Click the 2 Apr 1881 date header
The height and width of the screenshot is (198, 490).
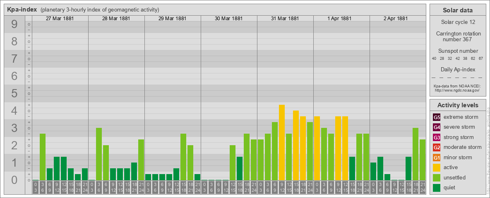398,19
